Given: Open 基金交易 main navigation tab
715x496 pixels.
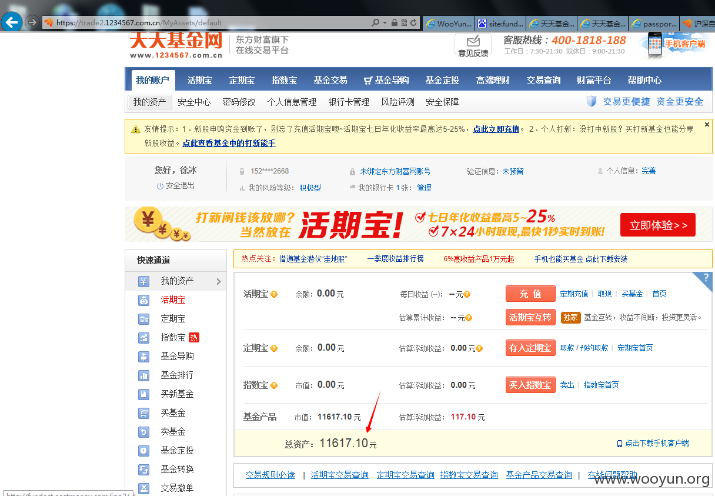Looking at the screenshot, I should pyautogui.click(x=330, y=80).
